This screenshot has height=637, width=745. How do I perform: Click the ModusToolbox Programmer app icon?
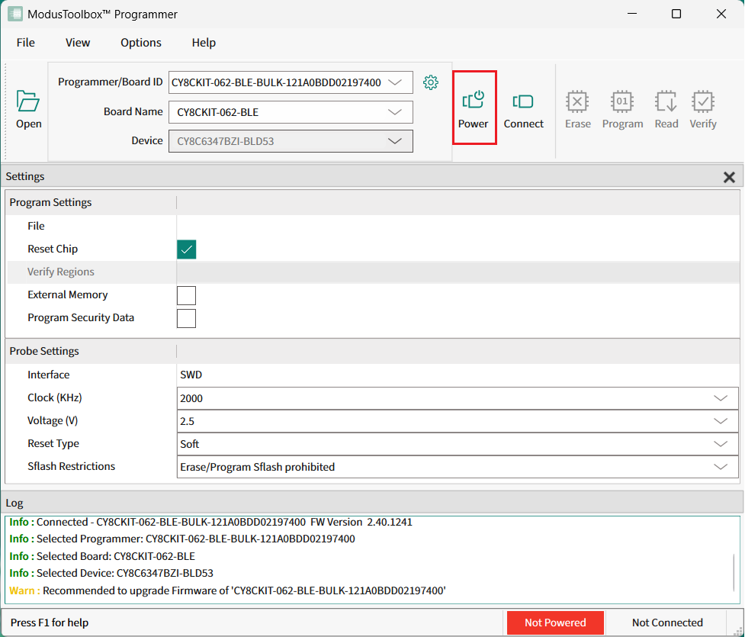point(15,14)
